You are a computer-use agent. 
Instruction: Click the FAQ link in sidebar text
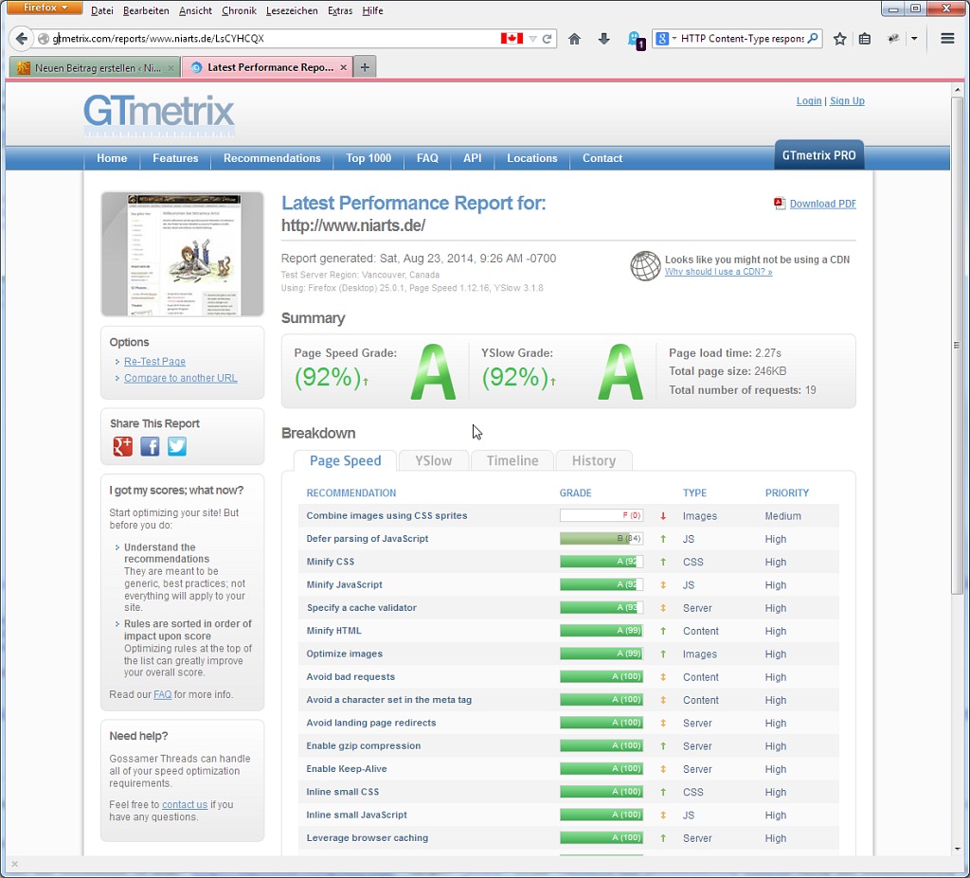(x=163, y=694)
